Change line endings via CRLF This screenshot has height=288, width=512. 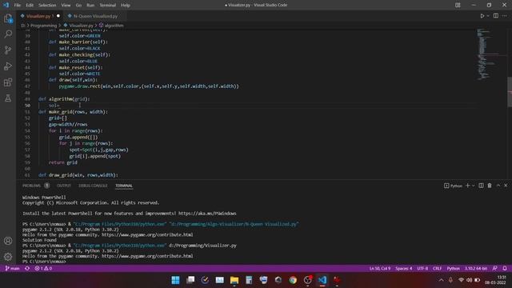pyautogui.click(x=438, y=269)
